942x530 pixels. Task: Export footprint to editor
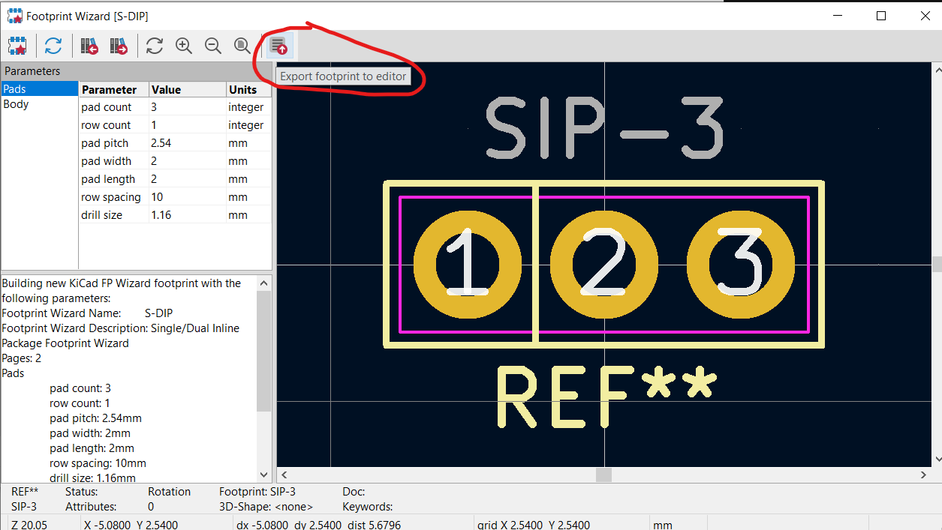tap(278, 46)
